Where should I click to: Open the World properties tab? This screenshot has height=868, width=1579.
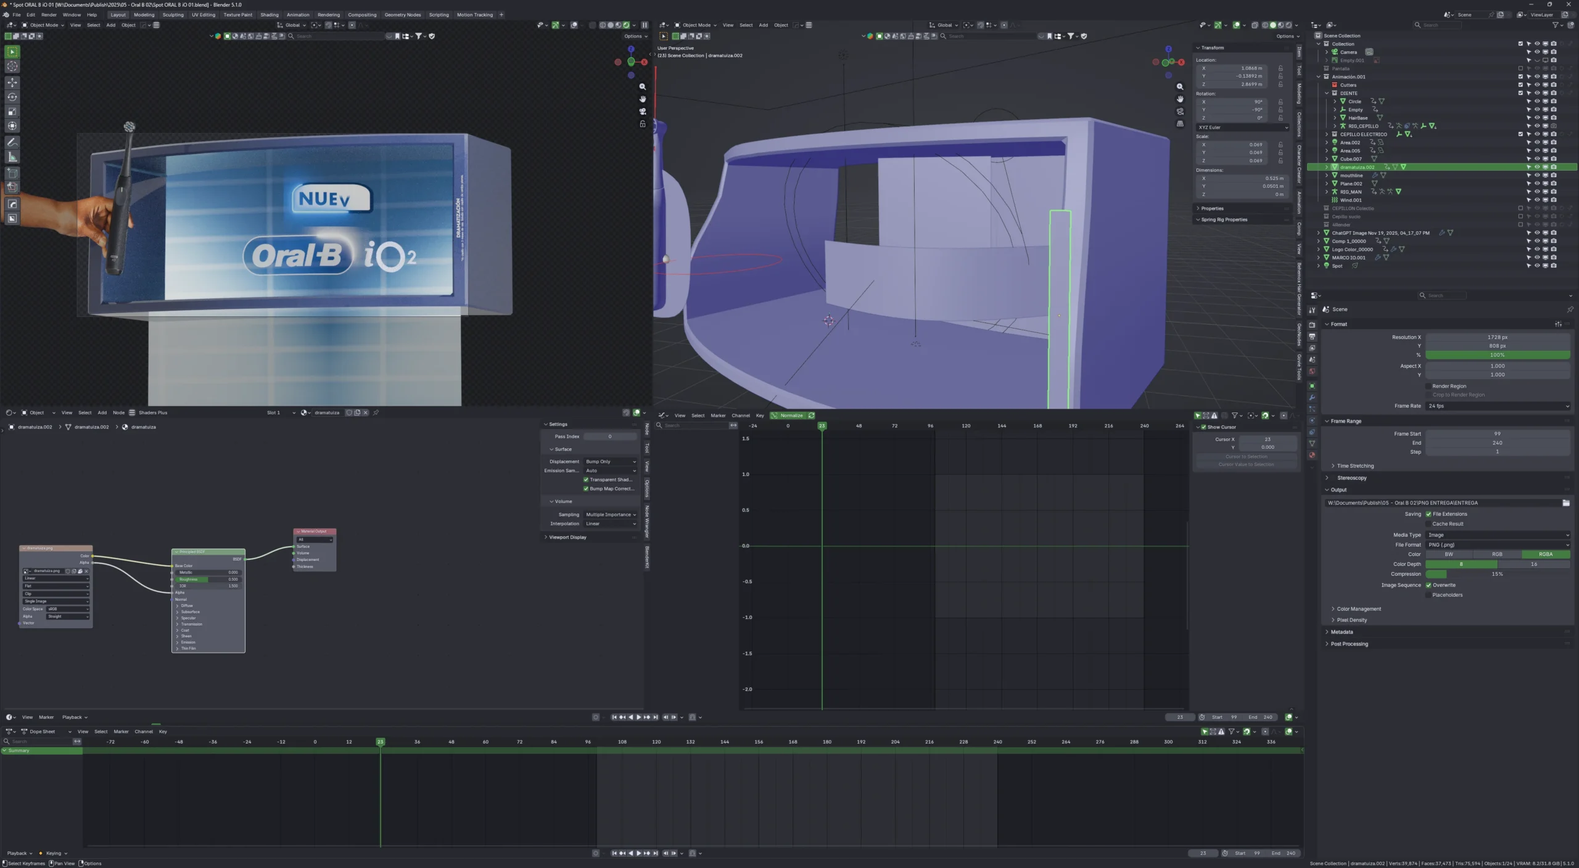tap(1313, 371)
